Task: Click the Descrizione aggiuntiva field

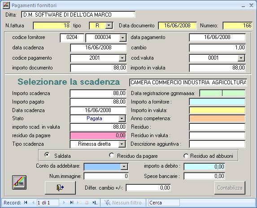Action: point(217,144)
